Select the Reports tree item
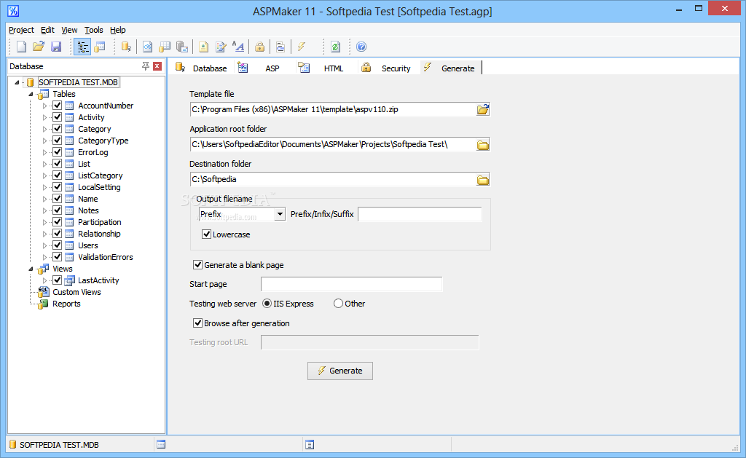This screenshot has width=746, height=458. click(66, 304)
